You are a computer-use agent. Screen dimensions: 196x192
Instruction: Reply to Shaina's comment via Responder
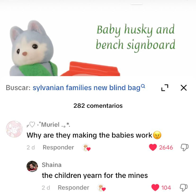[x=73, y=188]
